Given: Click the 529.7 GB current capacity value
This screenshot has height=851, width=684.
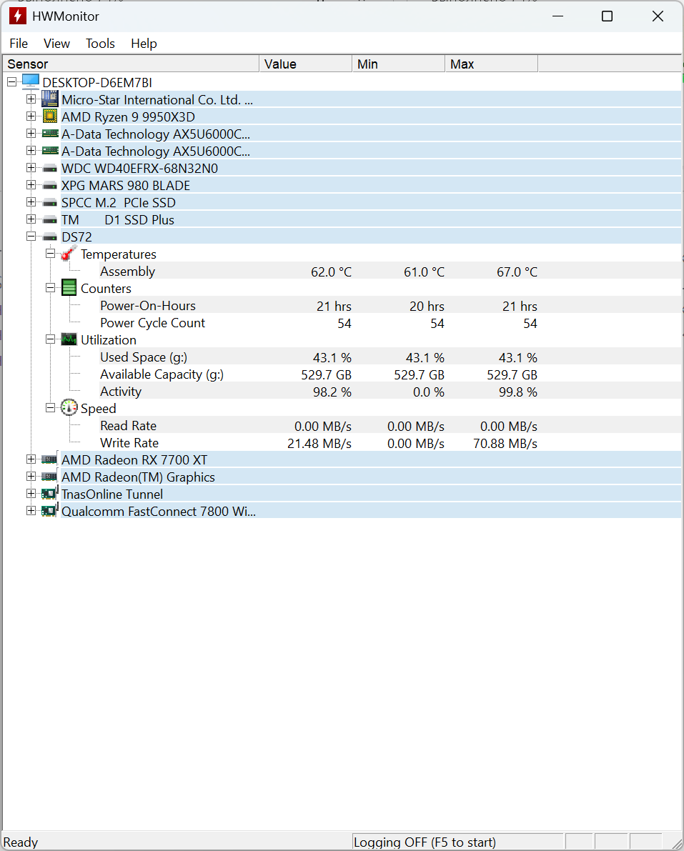Looking at the screenshot, I should [x=326, y=375].
